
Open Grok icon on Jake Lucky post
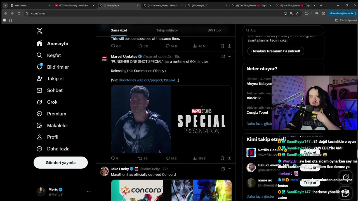223,169
